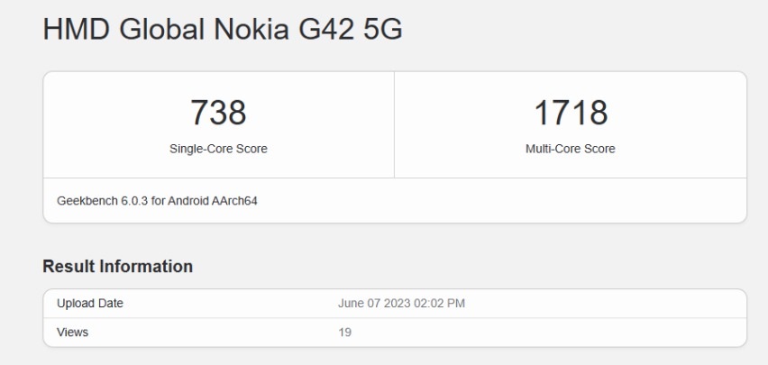The height and width of the screenshot is (365, 768).
Task: Click the "Upload Date" row label
Action: coord(89,304)
